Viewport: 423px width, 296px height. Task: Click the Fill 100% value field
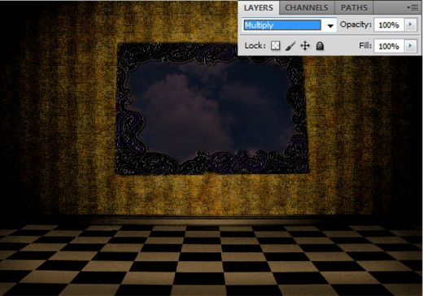(x=389, y=46)
